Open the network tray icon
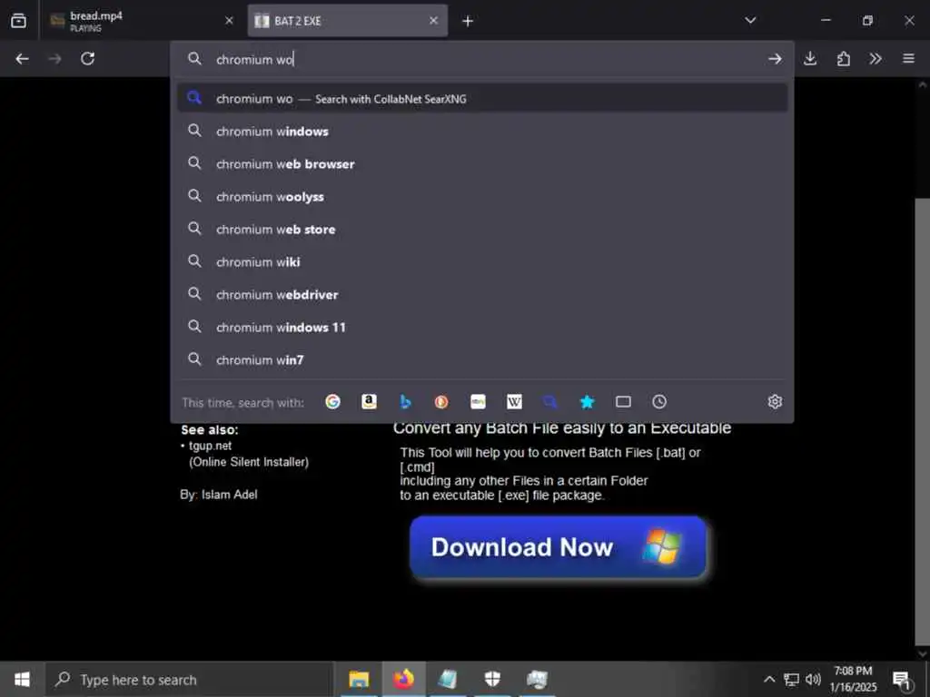Image resolution: width=930 pixels, height=697 pixels. tap(791, 679)
